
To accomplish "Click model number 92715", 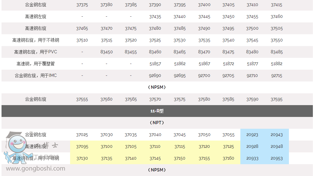I will [x=276, y=76].
